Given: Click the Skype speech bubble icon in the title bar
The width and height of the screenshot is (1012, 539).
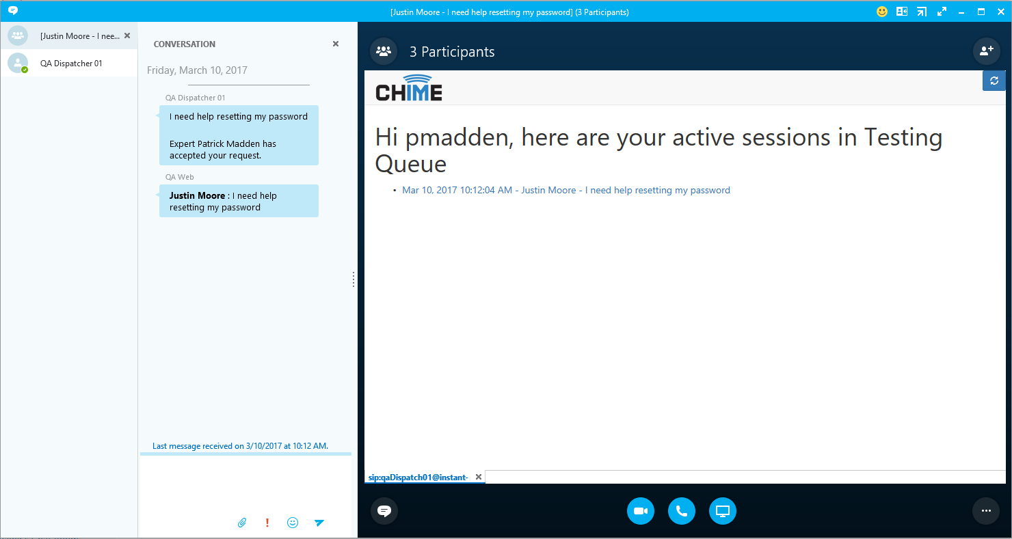Looking at the screenshot, I should tap(12, 11).
